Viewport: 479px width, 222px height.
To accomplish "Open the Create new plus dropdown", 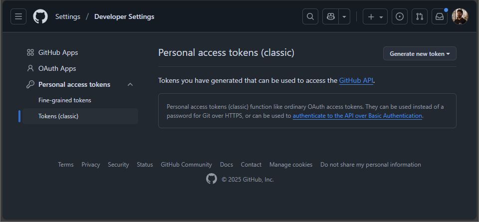I will pyautogui.click(x=375, y=16).
